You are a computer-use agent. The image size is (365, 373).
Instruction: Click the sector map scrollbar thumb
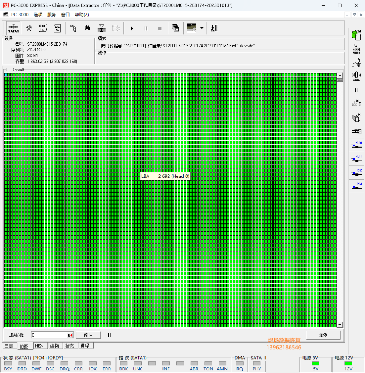340,80
